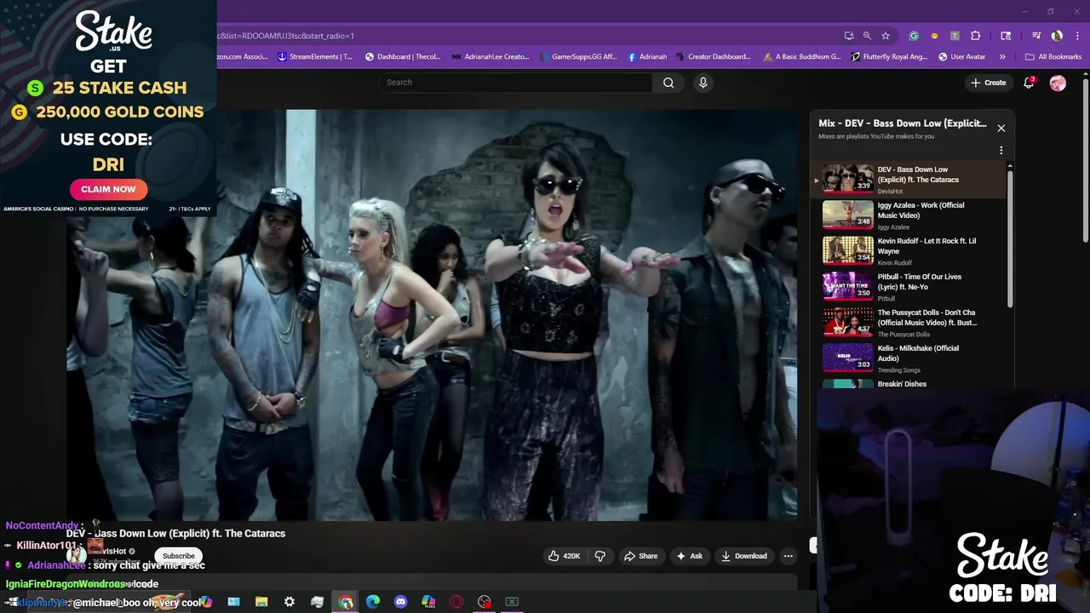The height and width of the screenshot is (613, 1090).
Task: Close the Mix playlist panel
Action: [1001, 128]
